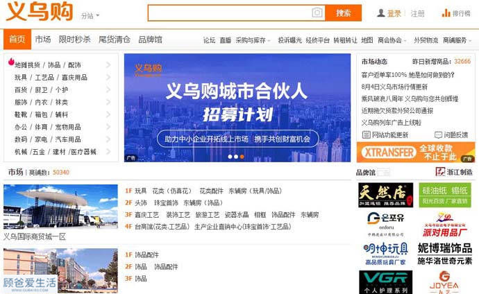Expand 服饰 / 内衣 / 袜类 arrow
The width and height of the screenshot is (479, 294).
[x=108, y=102]
